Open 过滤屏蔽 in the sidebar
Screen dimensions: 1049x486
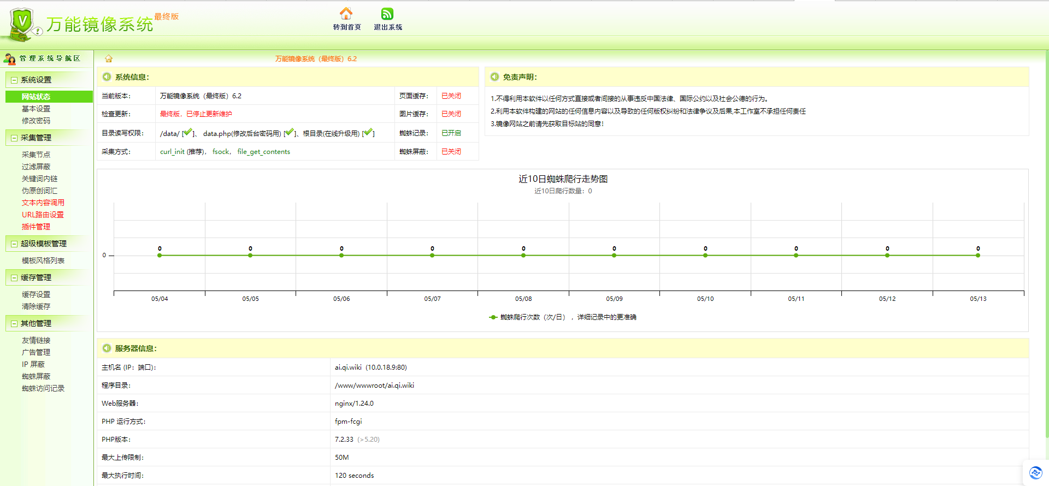tap(36, 167)
